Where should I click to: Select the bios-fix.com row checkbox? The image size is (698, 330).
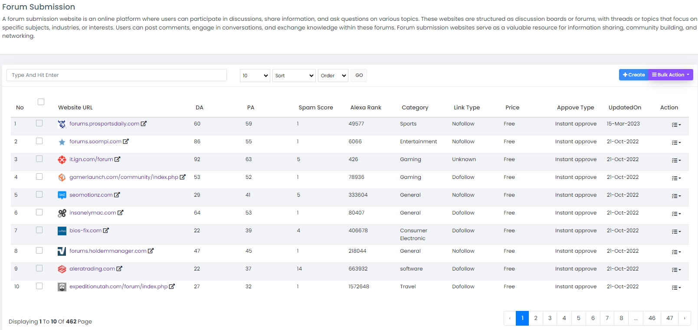(39, 230)
